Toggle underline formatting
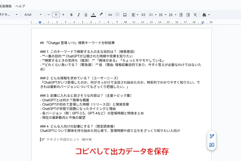 (x=86, y=15)
